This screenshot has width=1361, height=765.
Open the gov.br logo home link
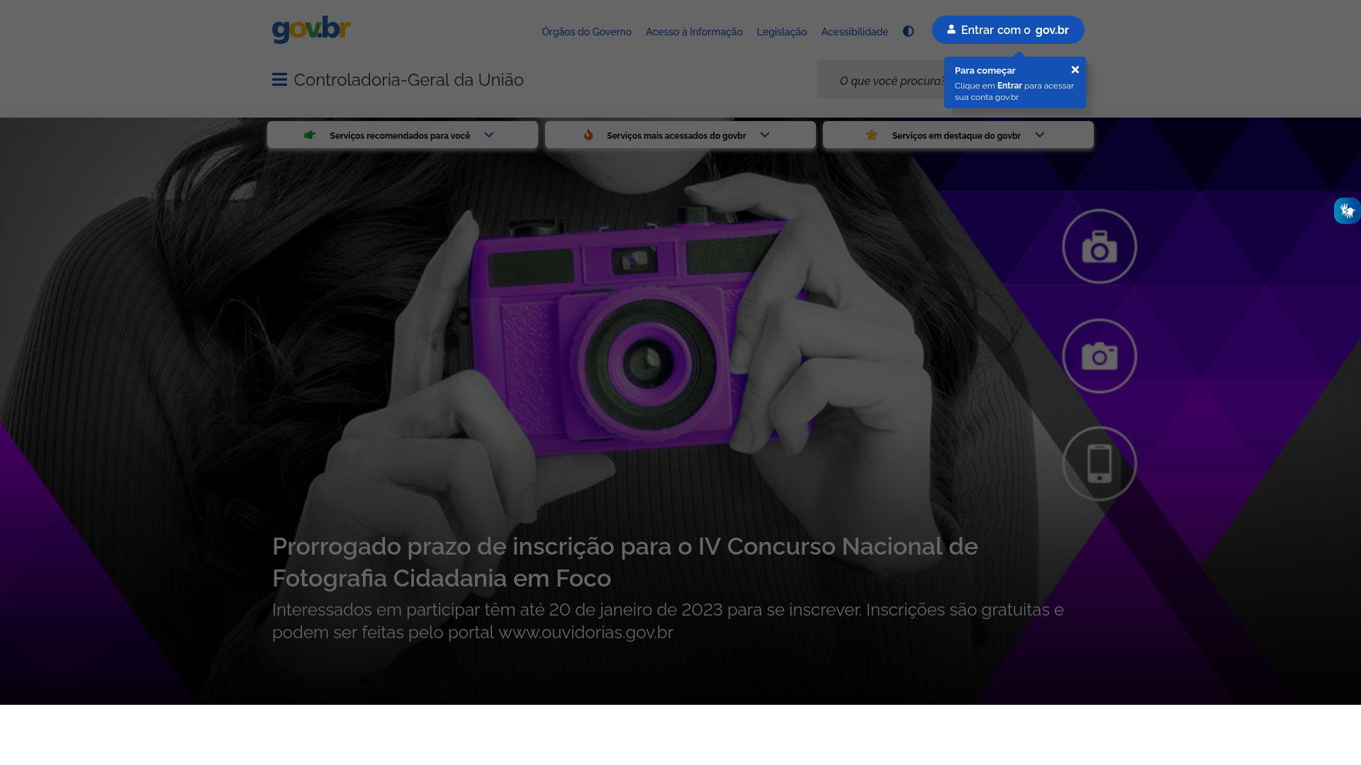click(311, 30)
